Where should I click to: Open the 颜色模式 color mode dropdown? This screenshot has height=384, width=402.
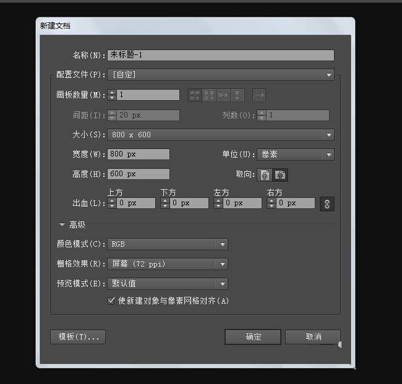click(x=168, y=244)
